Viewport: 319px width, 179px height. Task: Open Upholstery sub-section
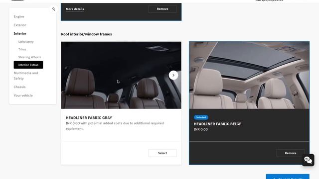click(x=26, y=42)
